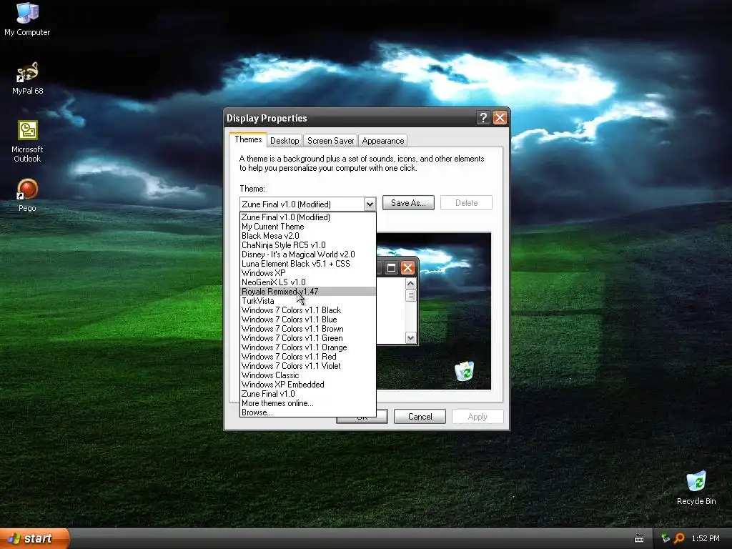The width and height of the screenshot is (732, 549).
Task: Select 'Windows 7 Colors v1.1 Violet'
Action: [307, 366]
